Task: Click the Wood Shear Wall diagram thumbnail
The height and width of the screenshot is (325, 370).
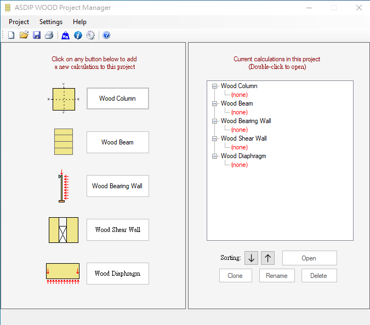Action: (x=64, y=230)
